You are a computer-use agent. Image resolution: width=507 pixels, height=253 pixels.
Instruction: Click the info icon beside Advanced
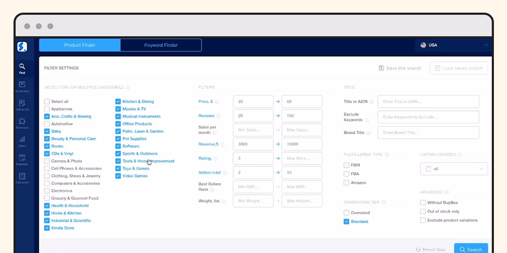pyautogui.click(x=447, y=192)
